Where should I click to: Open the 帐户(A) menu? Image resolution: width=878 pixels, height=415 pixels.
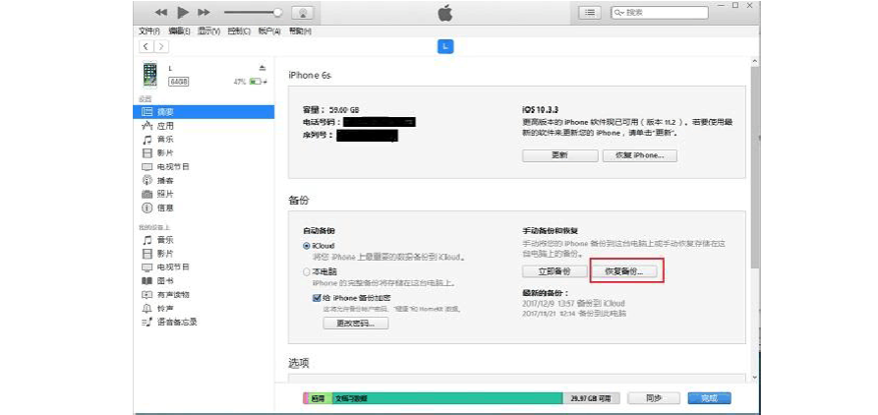268,31
